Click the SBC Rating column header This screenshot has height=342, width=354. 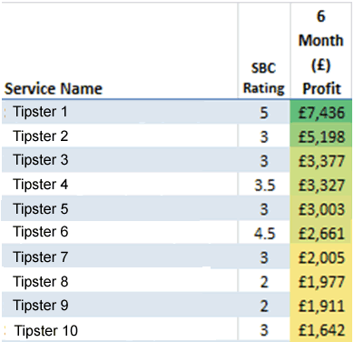pos(264,78)
